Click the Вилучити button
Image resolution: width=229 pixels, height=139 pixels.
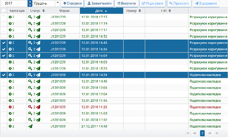click(x=127, y=3)
